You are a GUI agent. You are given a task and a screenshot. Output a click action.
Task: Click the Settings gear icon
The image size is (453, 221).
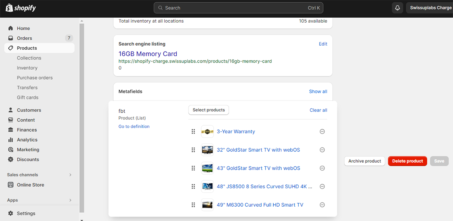[x=11, y=213]
